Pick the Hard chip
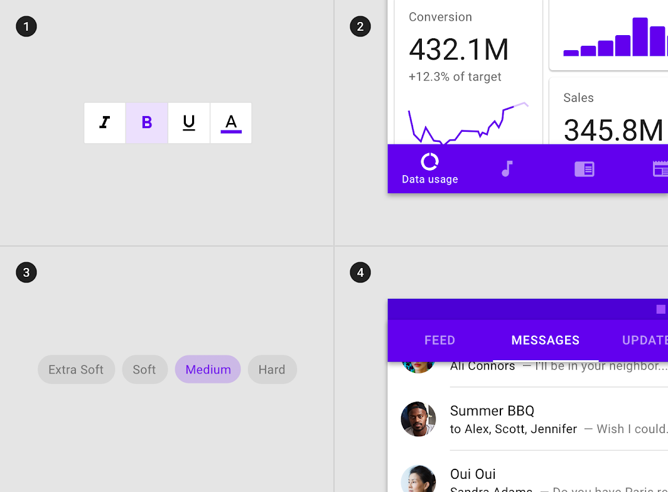Image resolution: width=668 pixels, height=492 pixels. tap(272, 370)
